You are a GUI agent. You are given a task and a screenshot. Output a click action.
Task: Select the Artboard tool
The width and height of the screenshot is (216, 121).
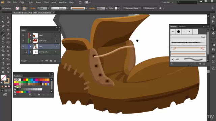pyautogui.click(x=3, y=68)
